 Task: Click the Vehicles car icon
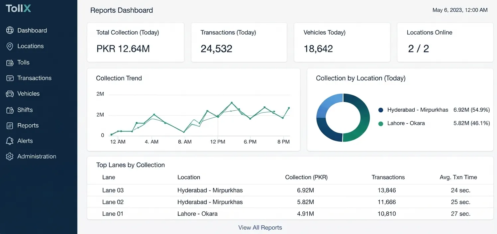[10, 94]
